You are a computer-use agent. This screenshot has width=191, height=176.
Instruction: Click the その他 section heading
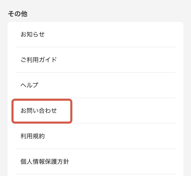18,14
